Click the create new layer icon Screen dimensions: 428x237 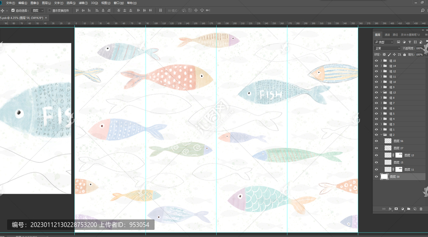[x=415, y=208]
